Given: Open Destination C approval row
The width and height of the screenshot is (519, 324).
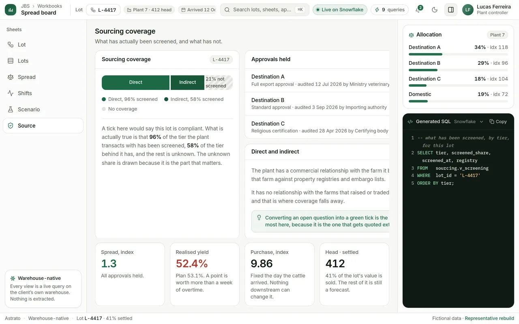Looking at the screenshot, I should pyautogui.click(x=317, y=127).
